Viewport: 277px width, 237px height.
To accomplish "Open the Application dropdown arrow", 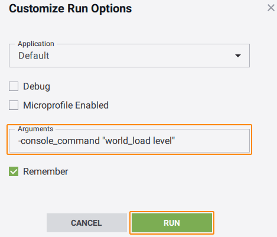I will click(238, 56).
